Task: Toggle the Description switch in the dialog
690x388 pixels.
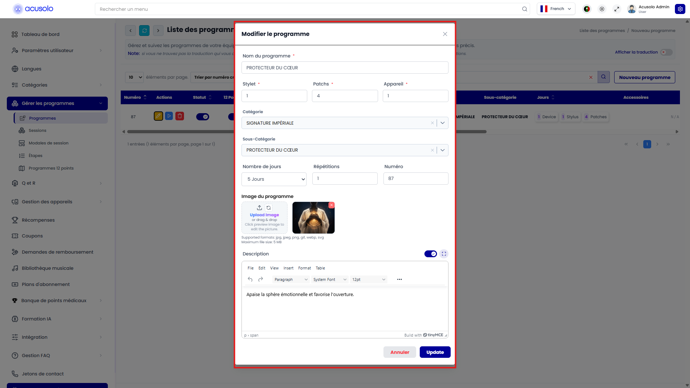Action: tap(431, 254)
